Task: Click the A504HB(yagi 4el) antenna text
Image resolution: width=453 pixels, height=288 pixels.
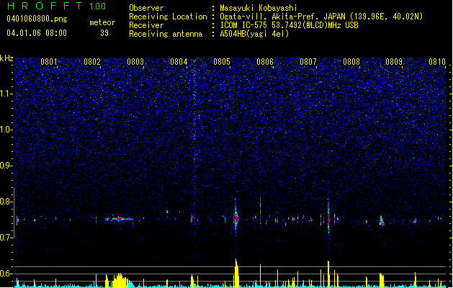Action: [x=254, y=34]
